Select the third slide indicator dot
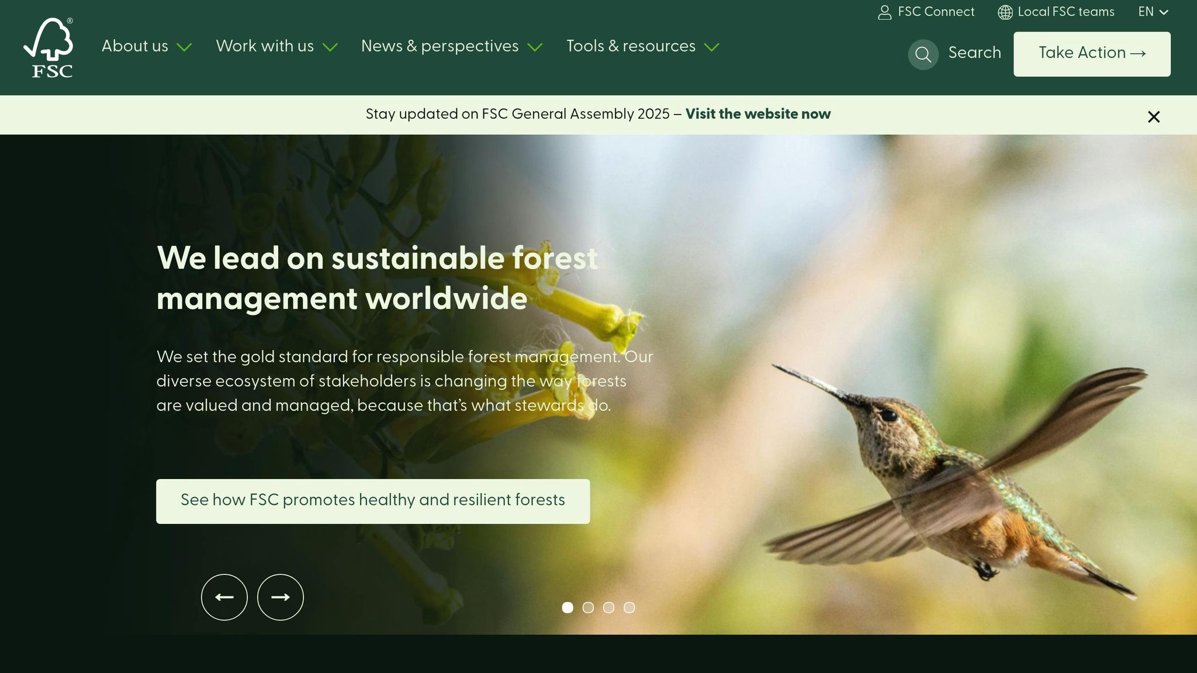Image resolution: width=1197 pixels, height=673 pixels. click(609, 608)
